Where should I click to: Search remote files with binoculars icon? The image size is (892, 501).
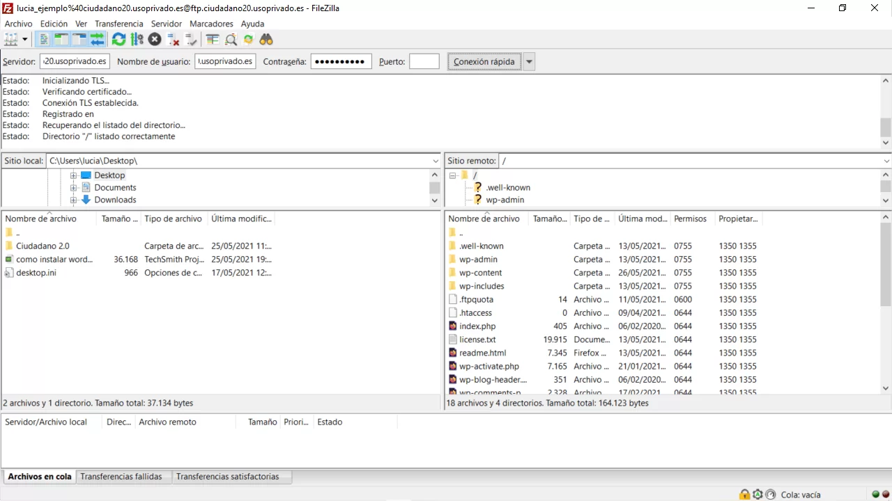point(266,40)
